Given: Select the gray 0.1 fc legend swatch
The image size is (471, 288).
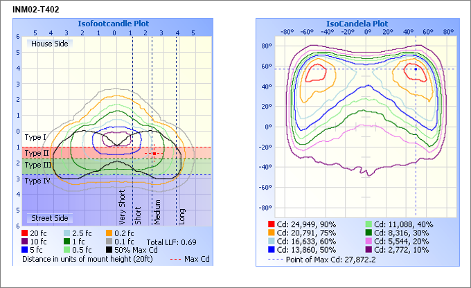Looking at the screenshot, I should pos(110,241).
